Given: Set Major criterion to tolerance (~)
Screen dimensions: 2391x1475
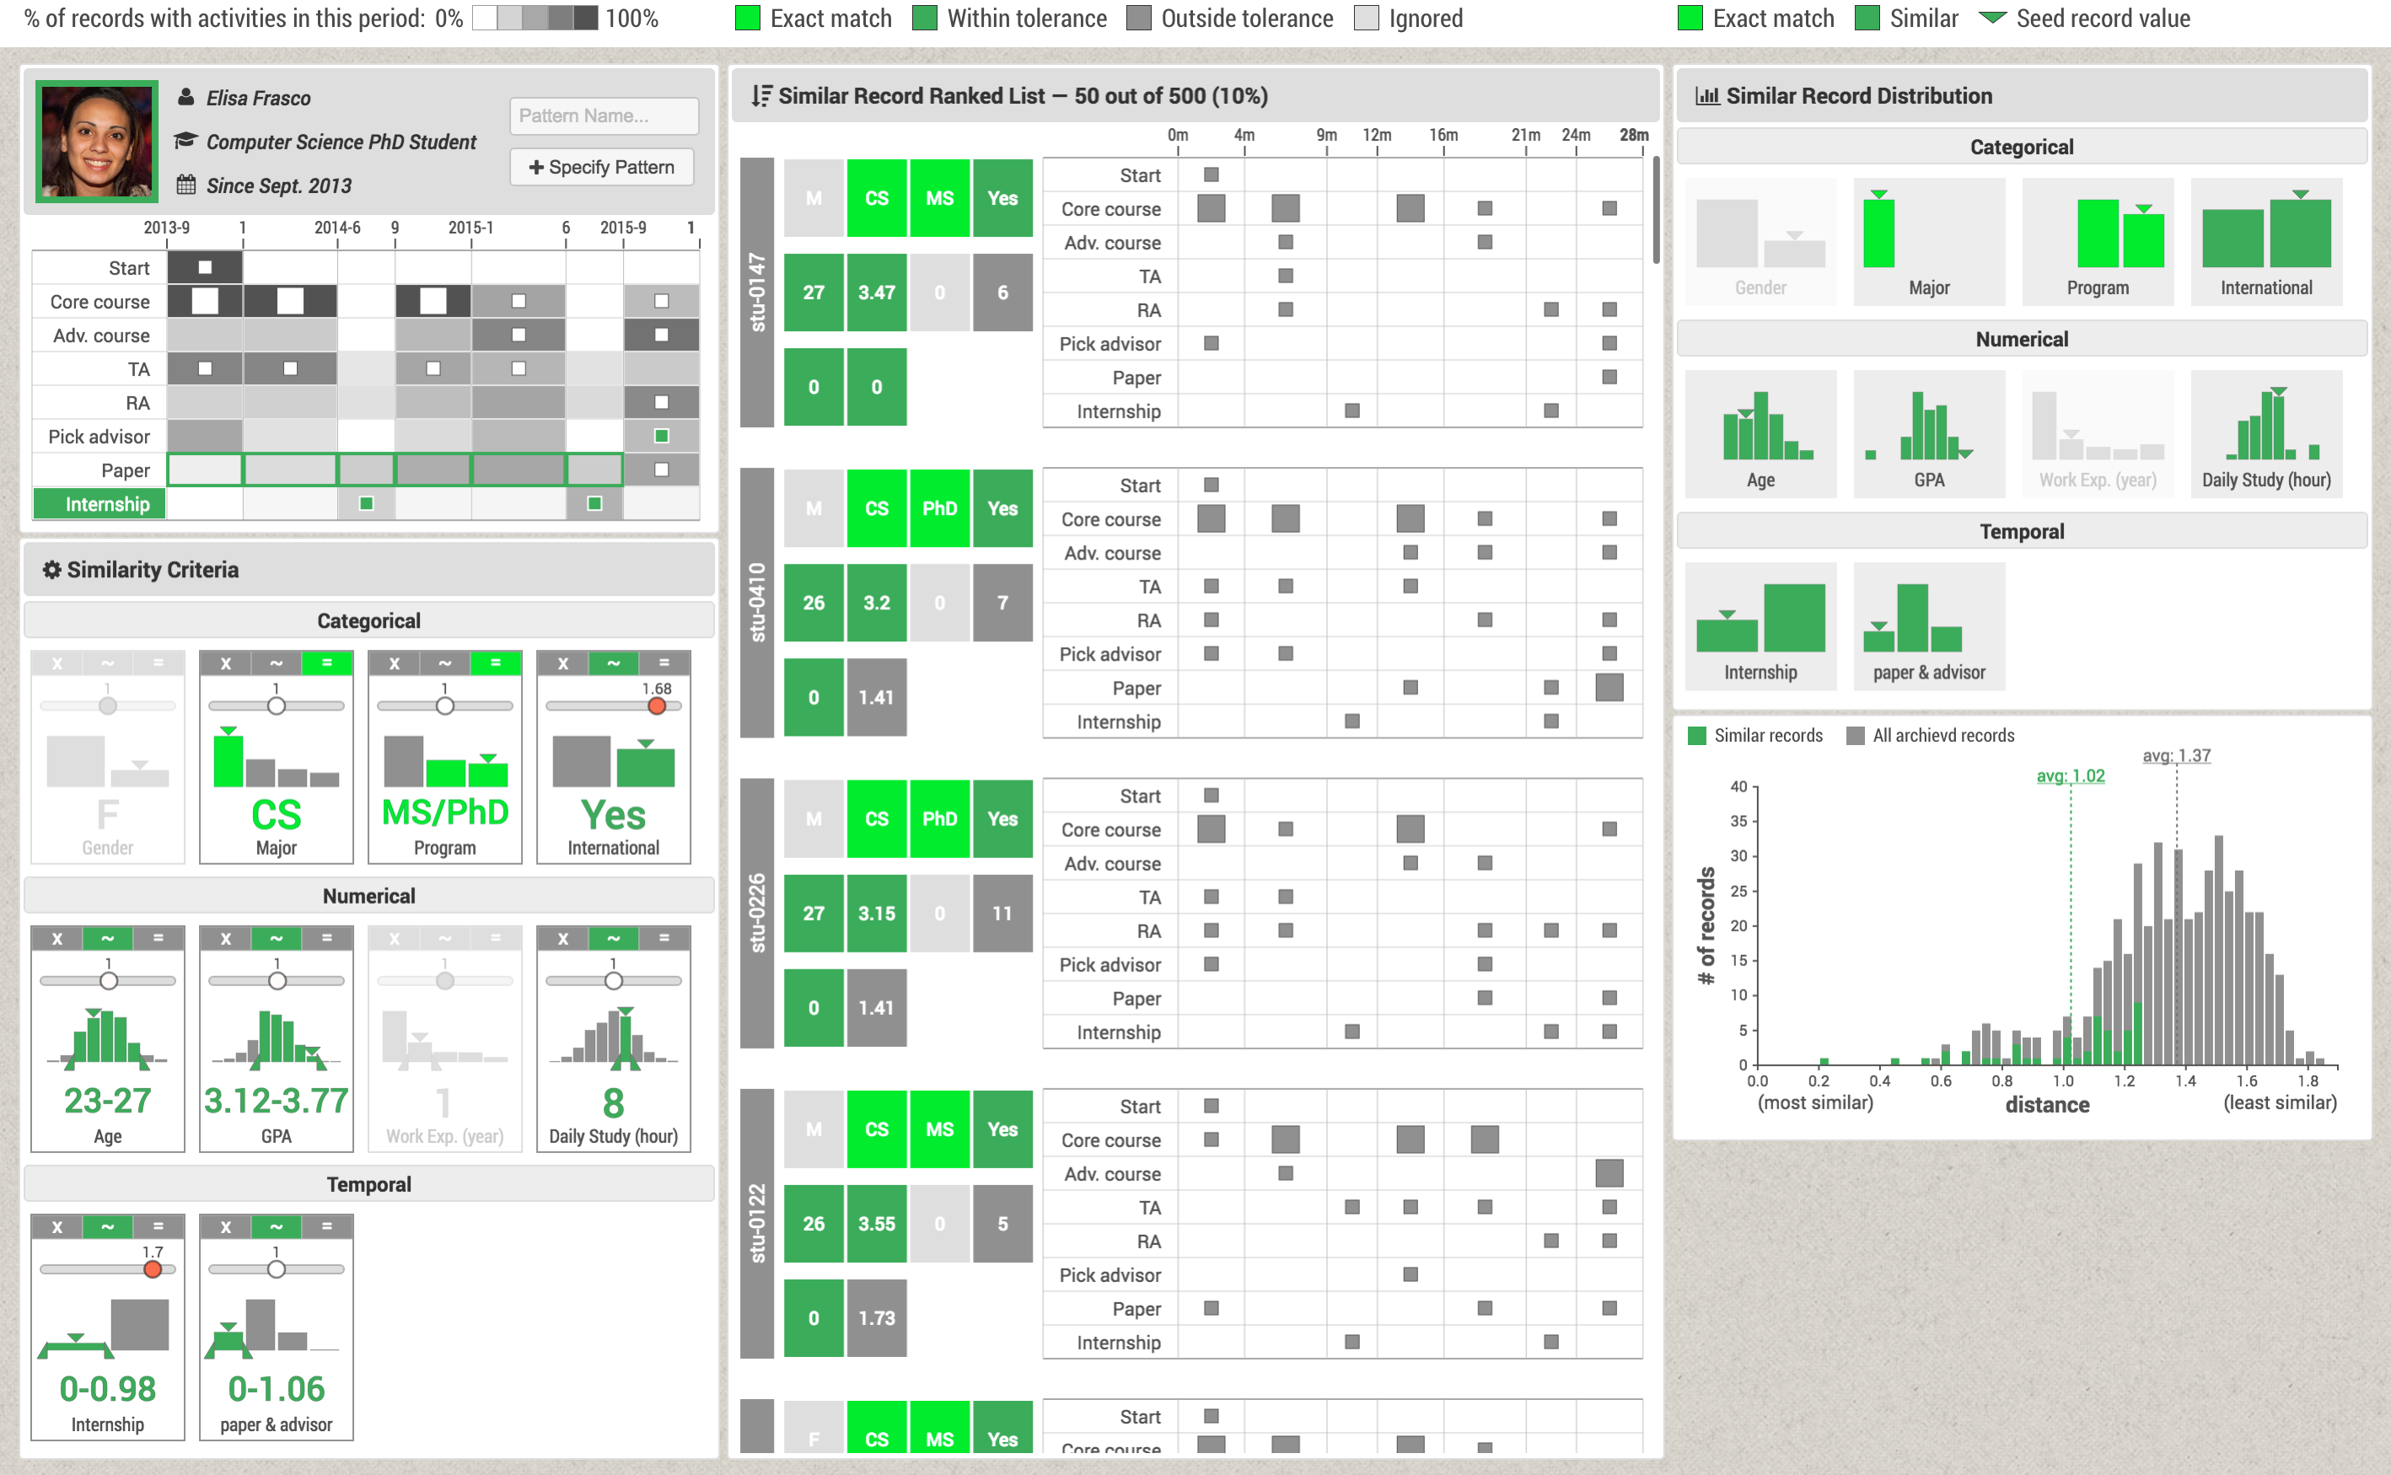Looking at the screenshot, I should click(x=276, y=663).
